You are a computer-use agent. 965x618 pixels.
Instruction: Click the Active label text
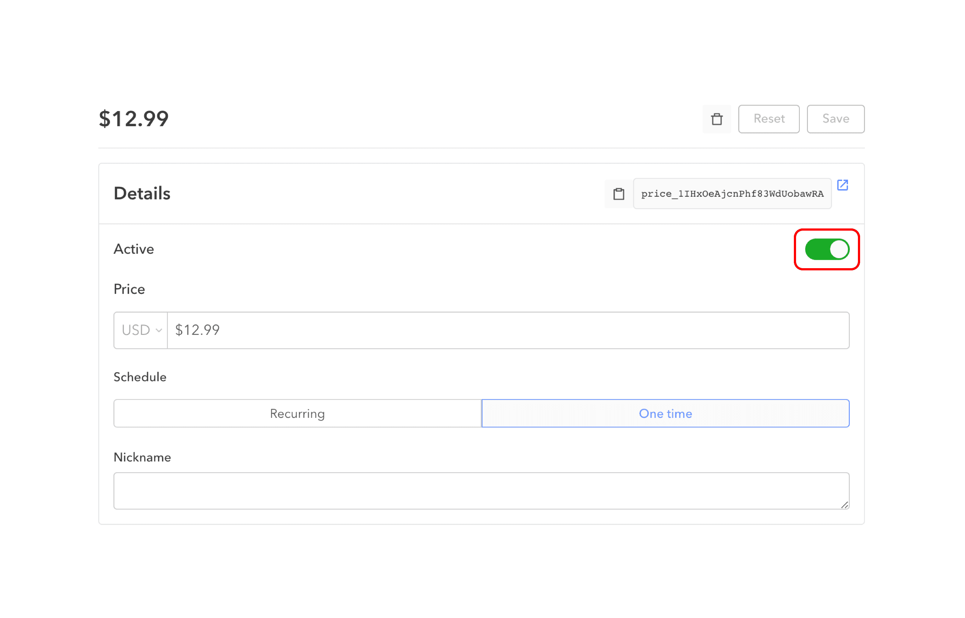(134, 249)
